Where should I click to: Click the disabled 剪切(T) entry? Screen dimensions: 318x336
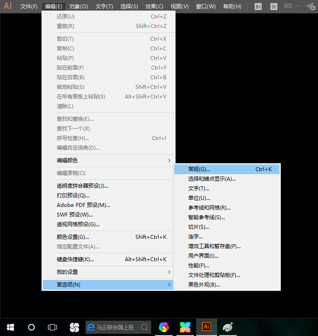tap(108, 39)
